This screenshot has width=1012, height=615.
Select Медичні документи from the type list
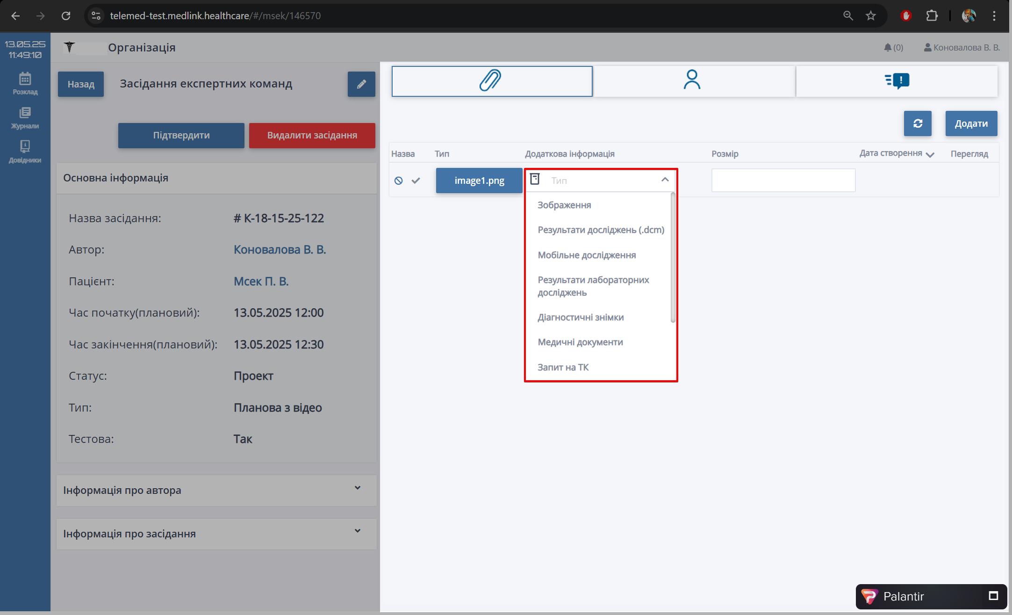(580, 342)
